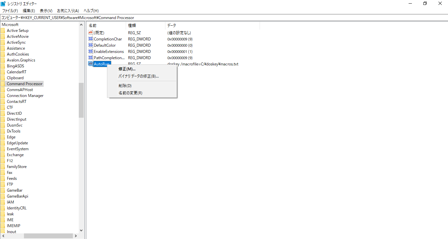Click the ActiveSync folder icon
Screen dimensions: 448x239
(3, 42)
